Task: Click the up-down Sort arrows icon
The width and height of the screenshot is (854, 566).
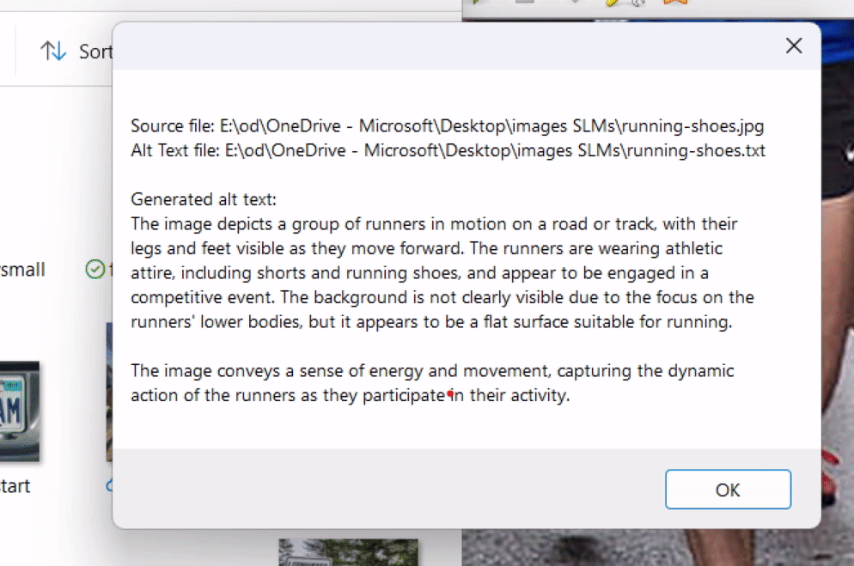Action: [52, 51]
